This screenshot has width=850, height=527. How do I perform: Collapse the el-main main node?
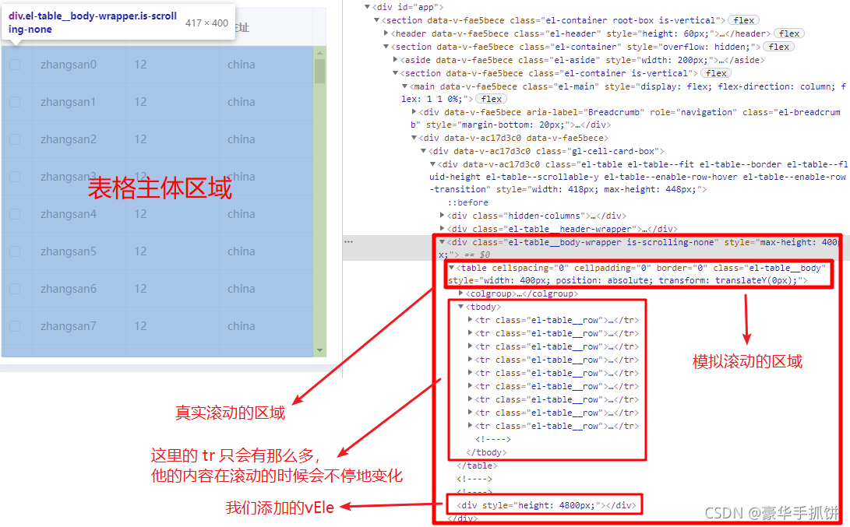tap(404, 86)
